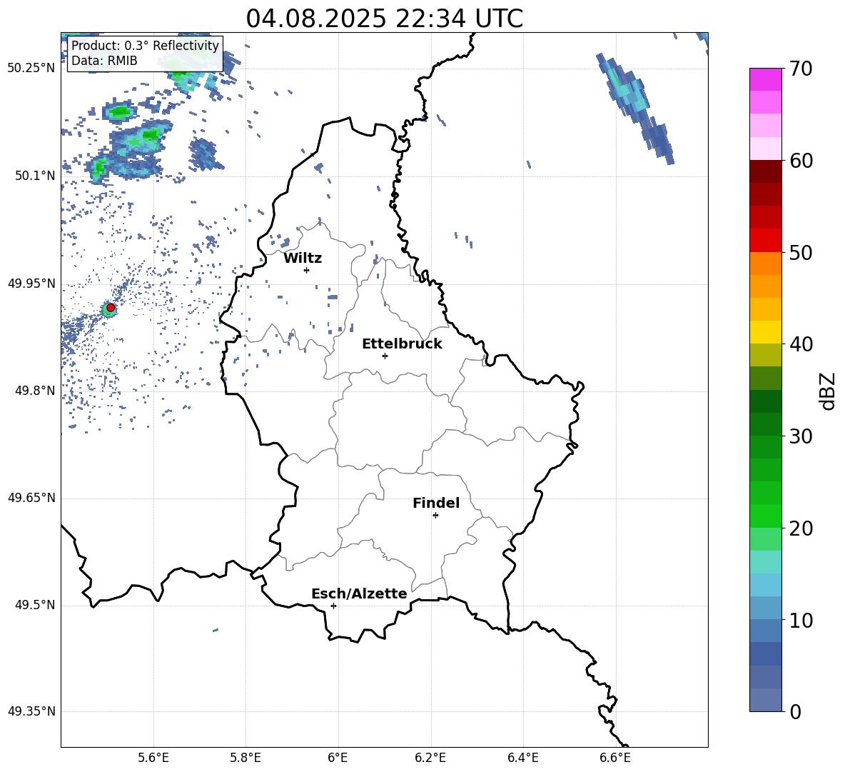Click the elongated radar echo in the northeast
This screenshot has width=845, height=772.
(635, 108)
